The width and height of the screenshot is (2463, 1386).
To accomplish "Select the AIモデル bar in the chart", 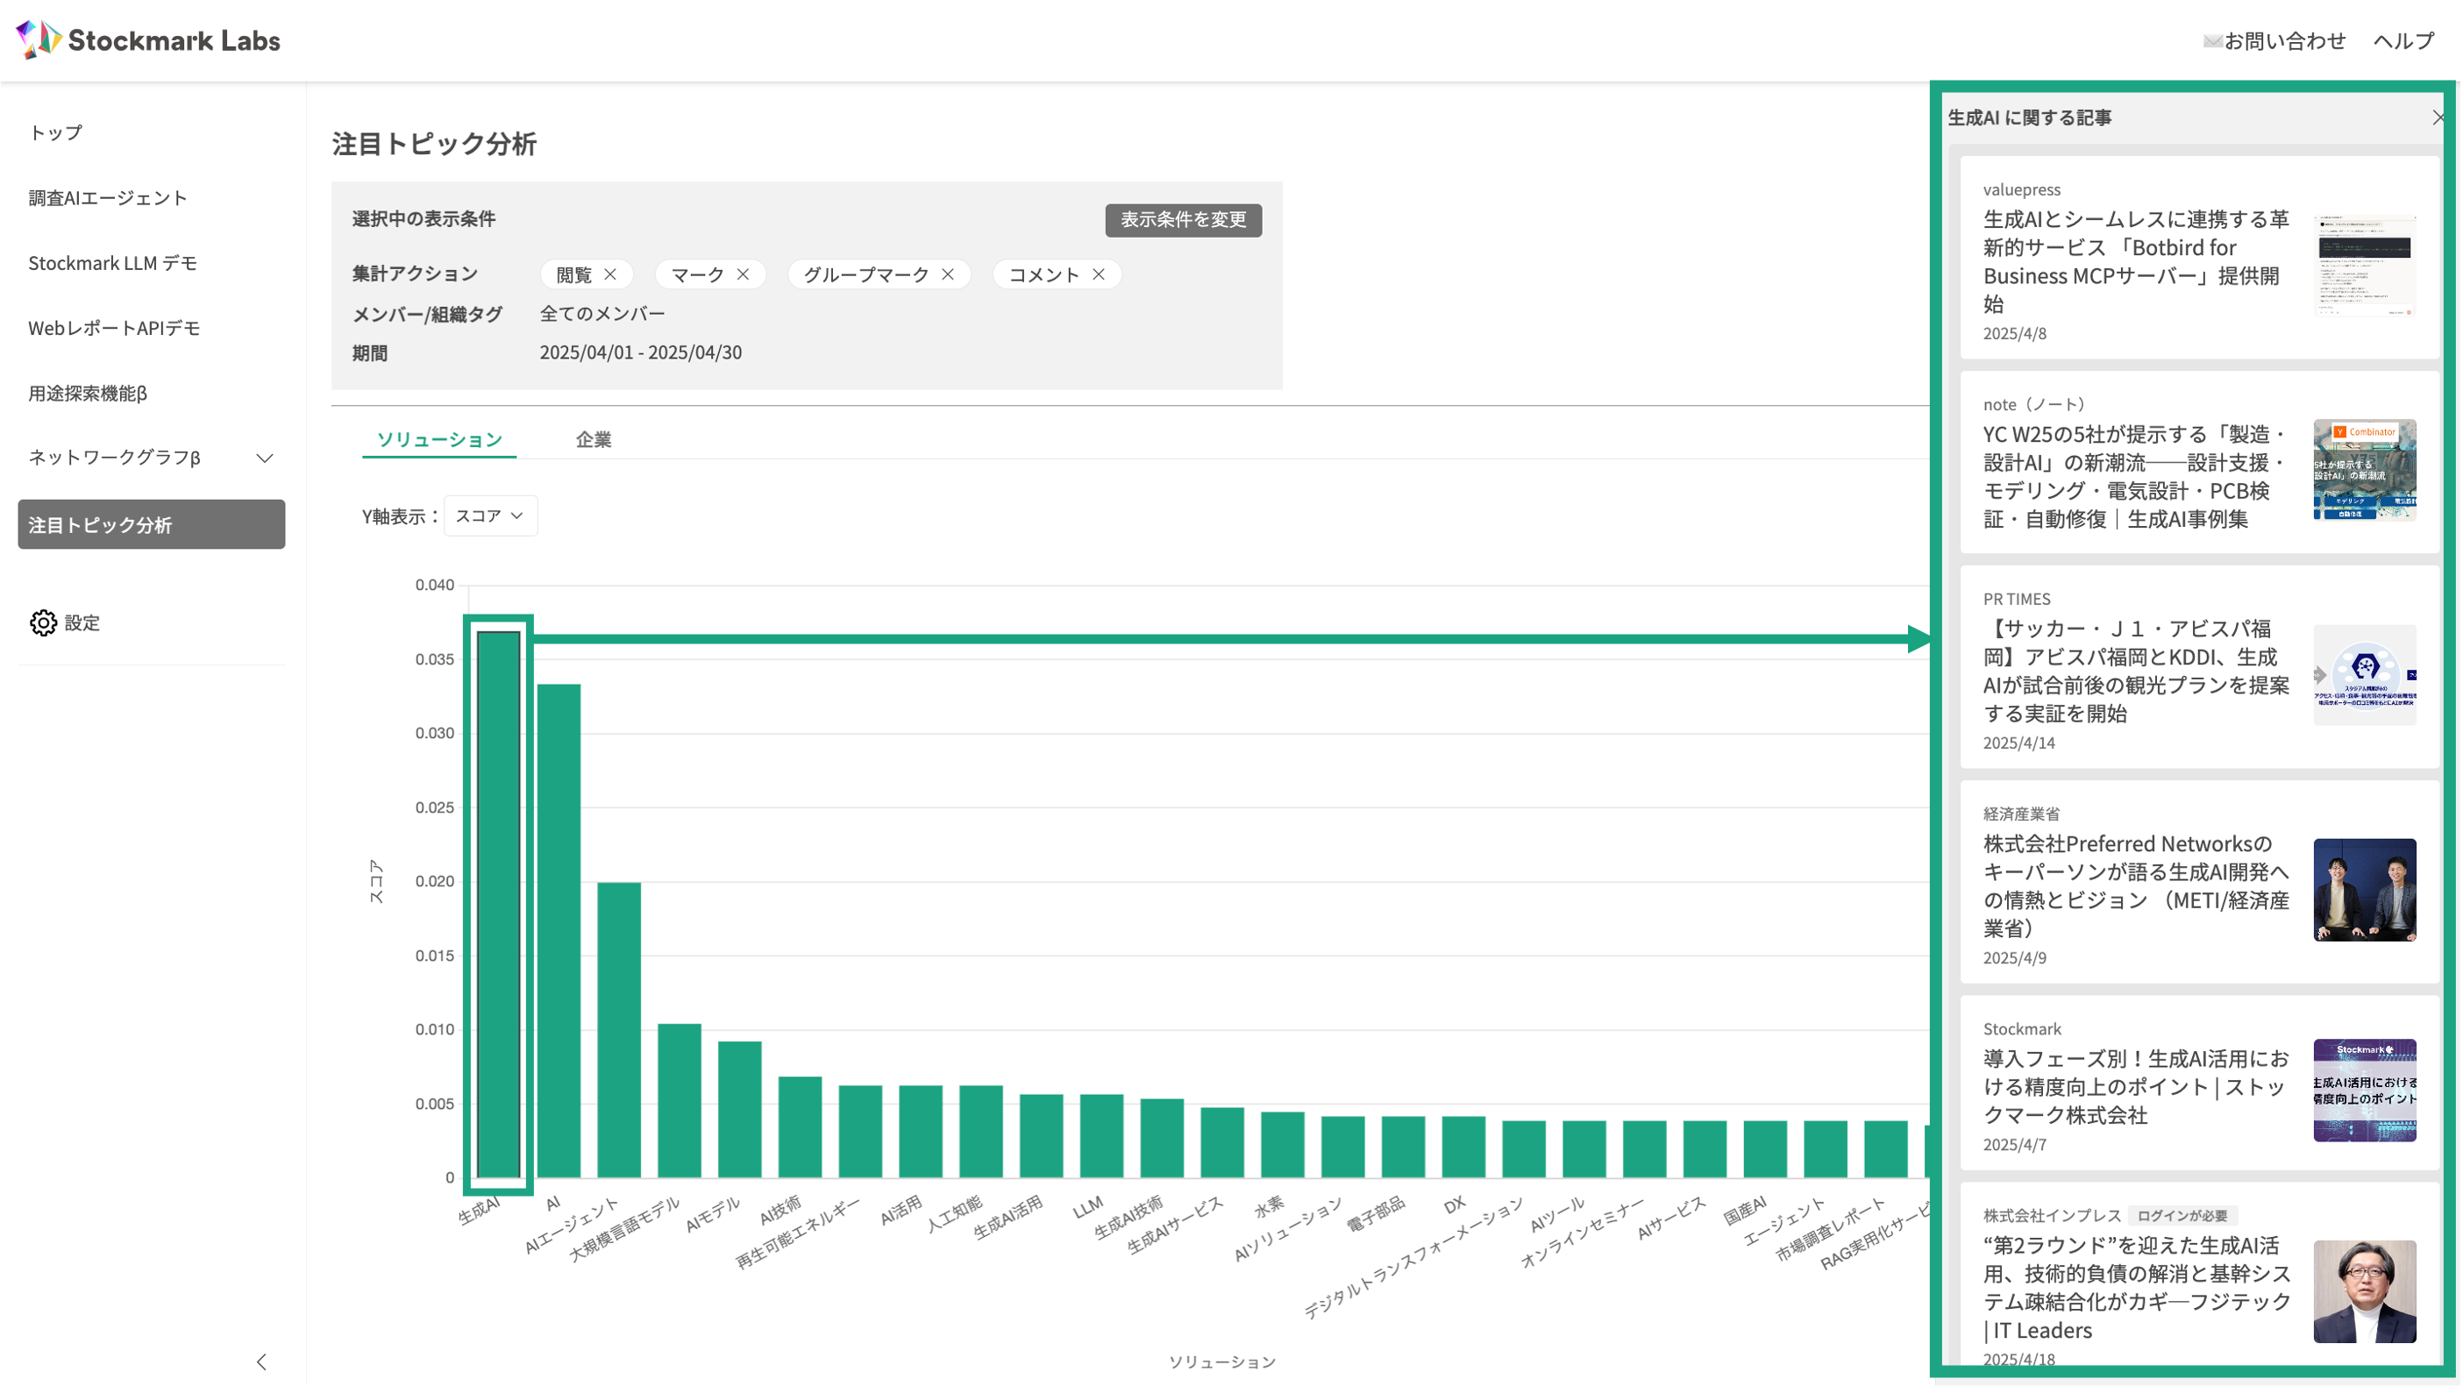I will coord(739,1109).
